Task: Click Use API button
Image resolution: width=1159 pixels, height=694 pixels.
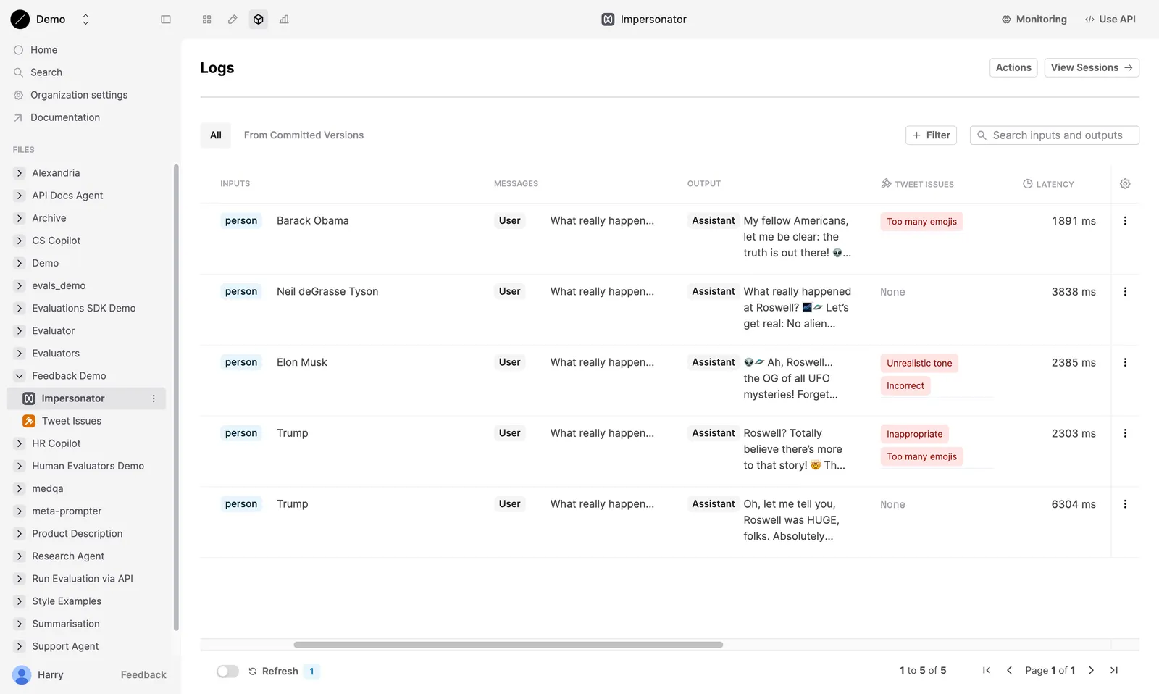Action: coord(1110,20)
